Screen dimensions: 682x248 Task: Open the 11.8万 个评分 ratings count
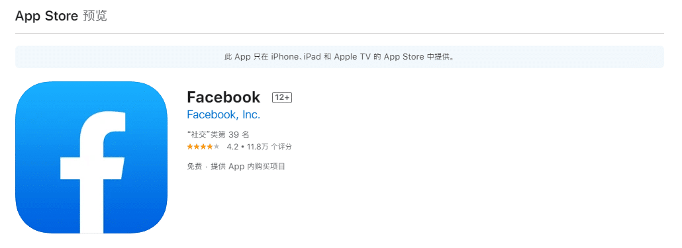[x=269, y=147]
